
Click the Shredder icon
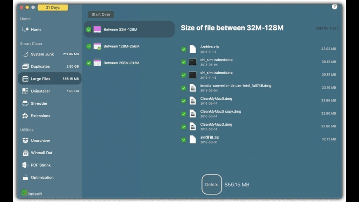pyautogui.click(x=25, y=103)
